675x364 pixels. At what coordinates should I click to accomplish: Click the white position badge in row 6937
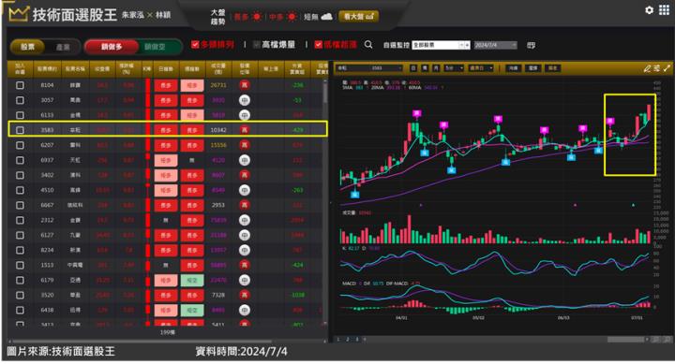244,160
